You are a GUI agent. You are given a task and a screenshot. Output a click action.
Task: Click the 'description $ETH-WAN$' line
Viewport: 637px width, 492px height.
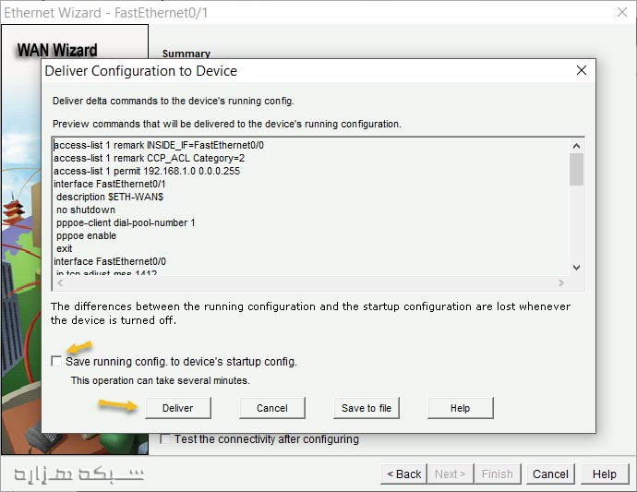click(x=110, y=197)
